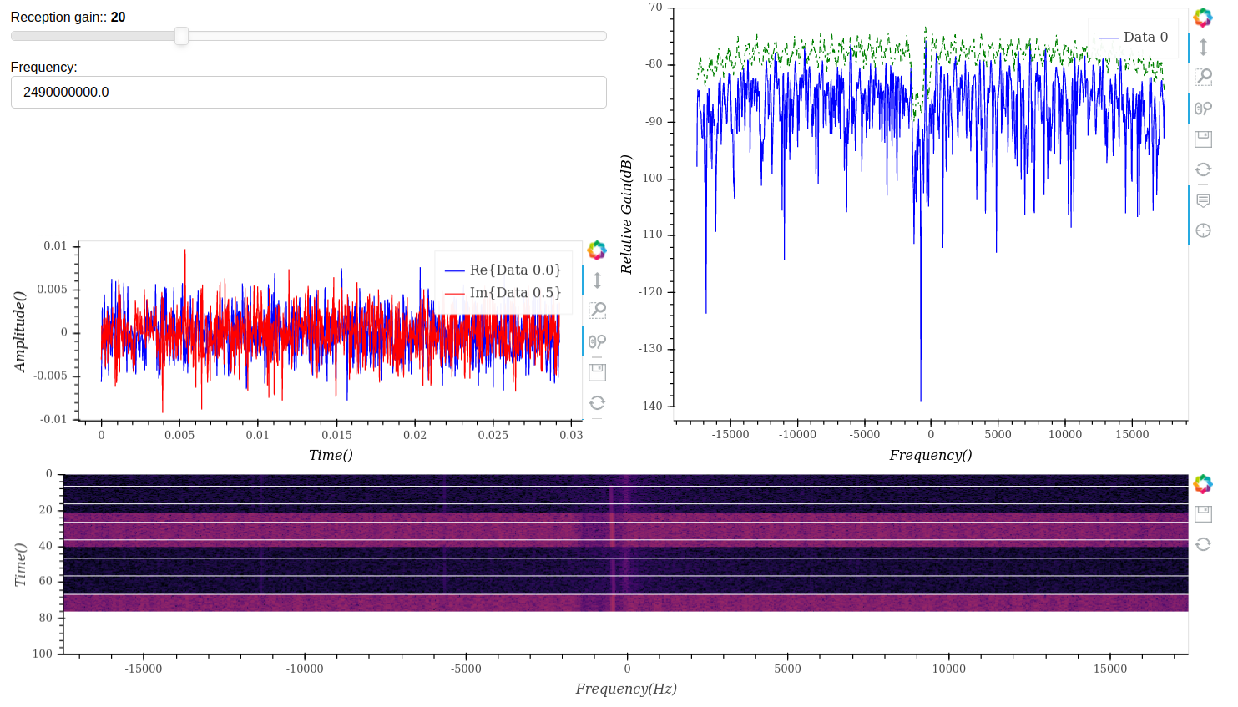Image resolution: width=1238 pixels, height=707 pixels.
Task: Click Bokeh logo beside the spectrum plot
Action: click(1203, 18)
